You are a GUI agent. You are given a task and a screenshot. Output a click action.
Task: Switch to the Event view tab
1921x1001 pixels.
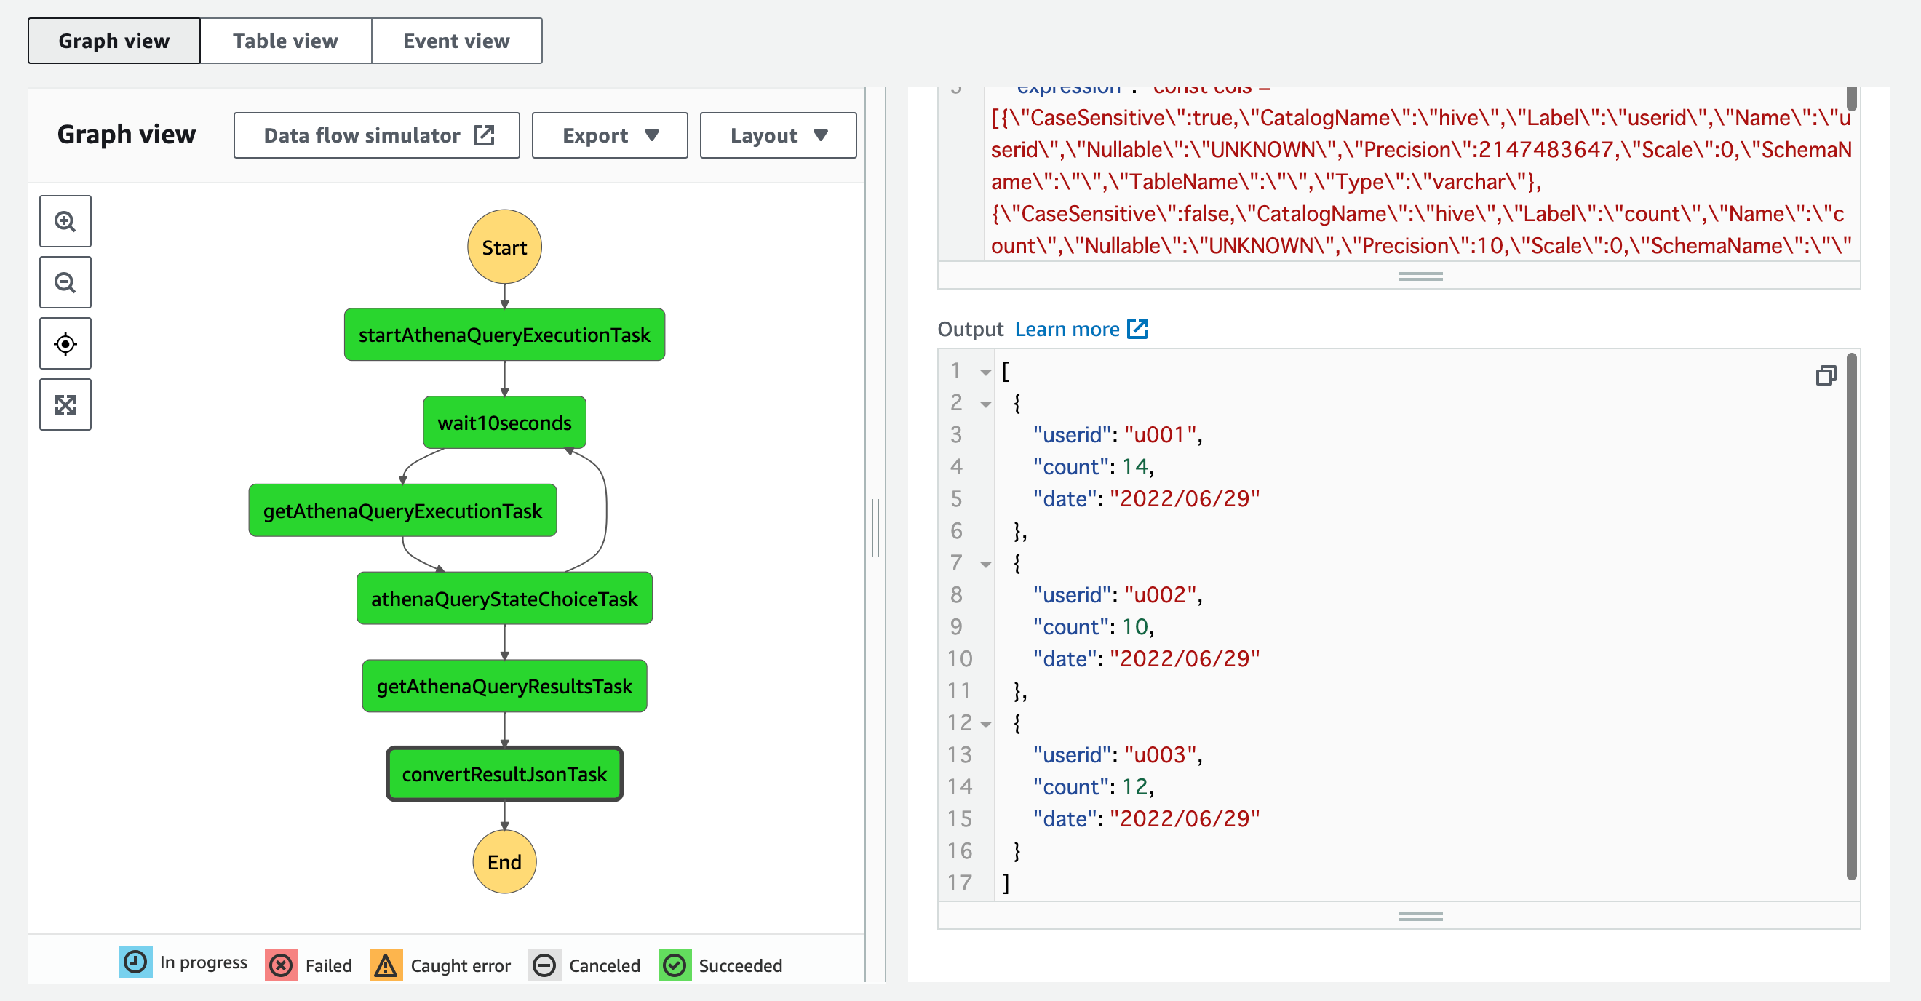[456, 41]
